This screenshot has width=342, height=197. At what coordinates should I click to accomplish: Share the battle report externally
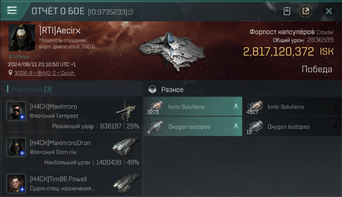click(306, 11)
